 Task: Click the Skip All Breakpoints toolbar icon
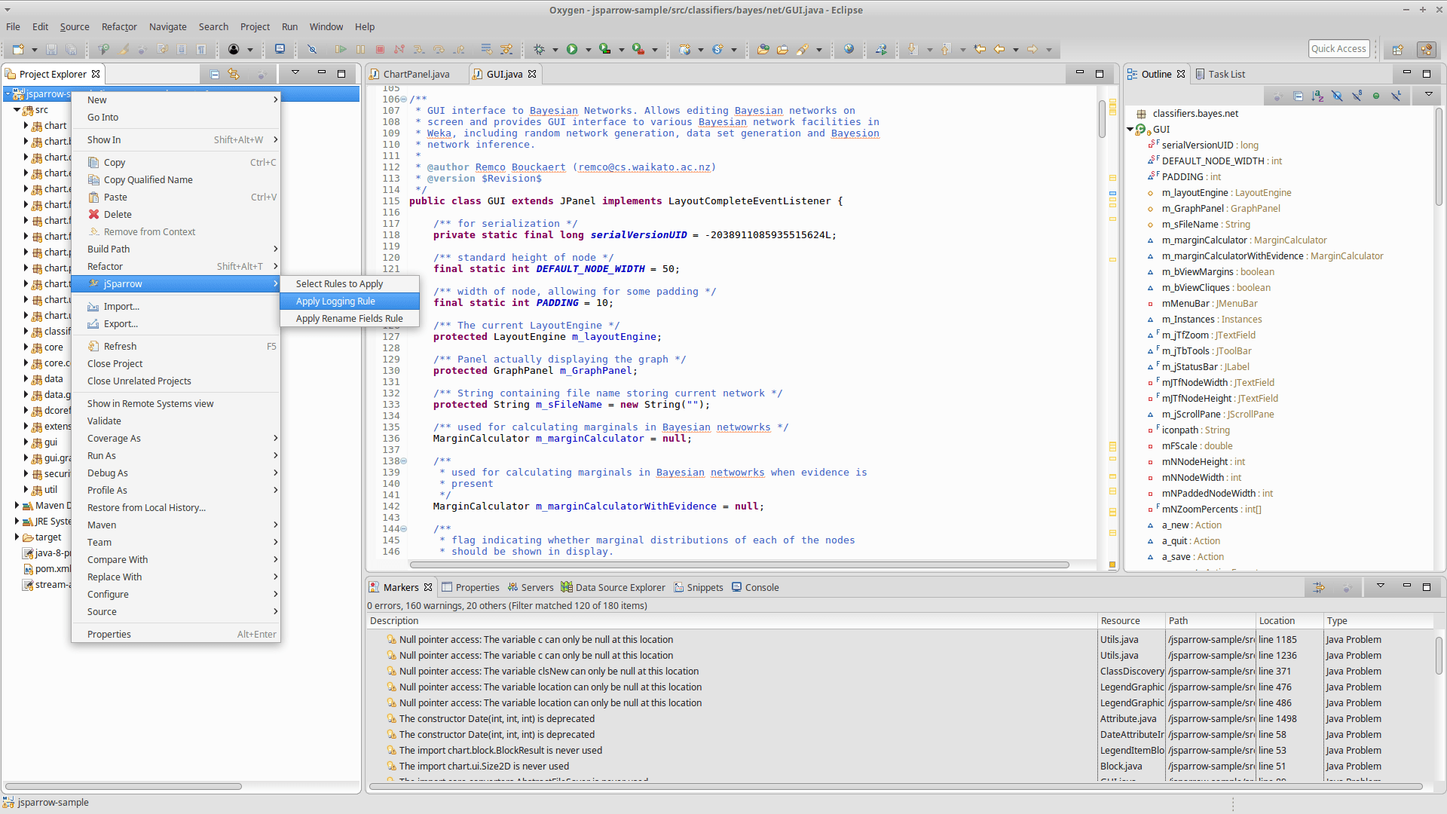point(312,50)
